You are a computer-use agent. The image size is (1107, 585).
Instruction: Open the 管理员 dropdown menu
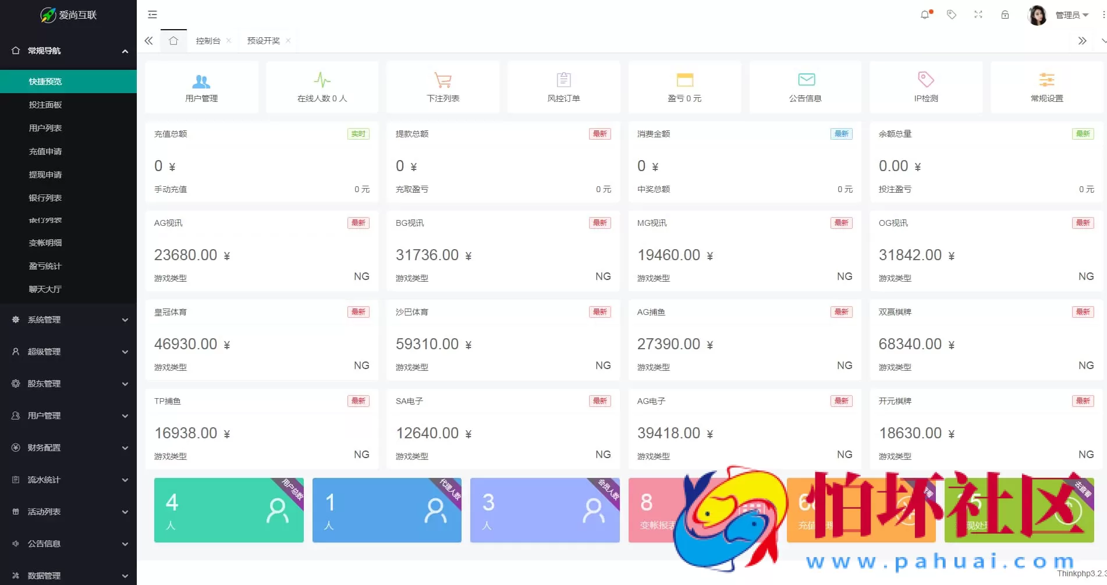(1071, 15)
